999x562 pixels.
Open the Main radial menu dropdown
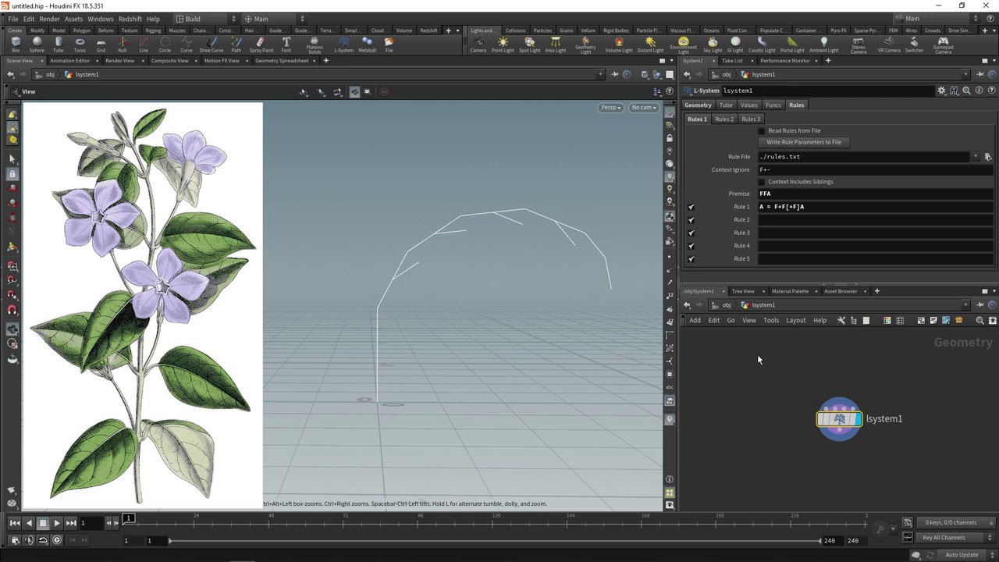coord(275,19)
